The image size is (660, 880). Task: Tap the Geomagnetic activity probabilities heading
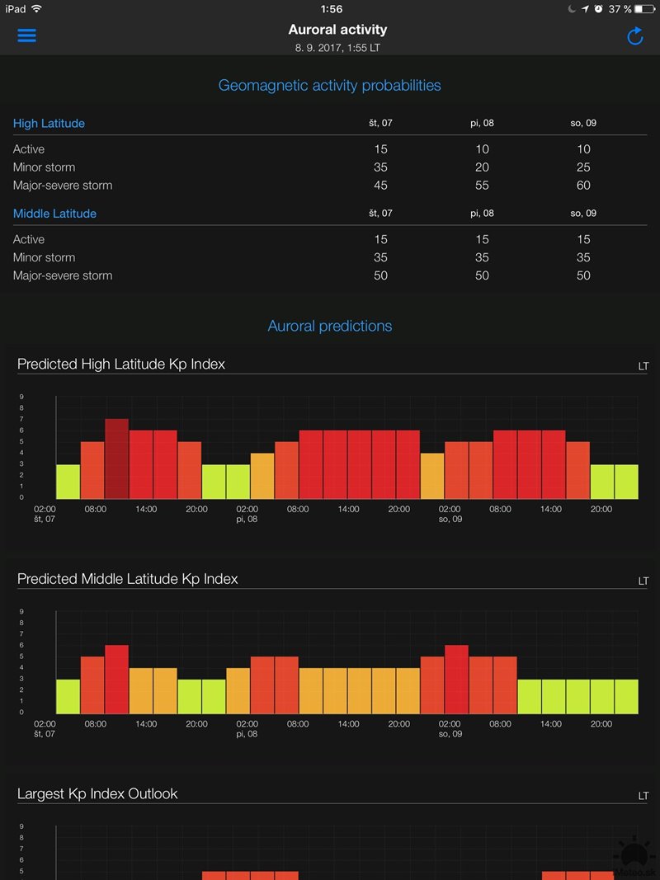click(329, 86)
